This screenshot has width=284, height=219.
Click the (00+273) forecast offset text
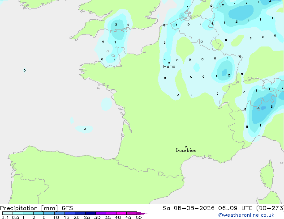click(270, 208)
